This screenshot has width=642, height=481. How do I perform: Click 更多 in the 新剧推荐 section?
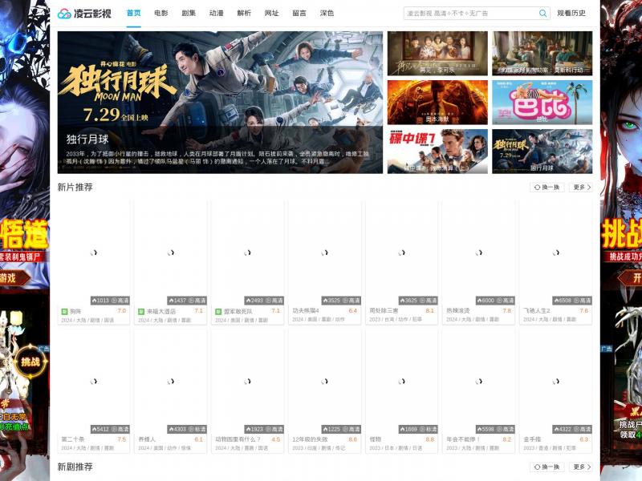click(x=581, y=467)
